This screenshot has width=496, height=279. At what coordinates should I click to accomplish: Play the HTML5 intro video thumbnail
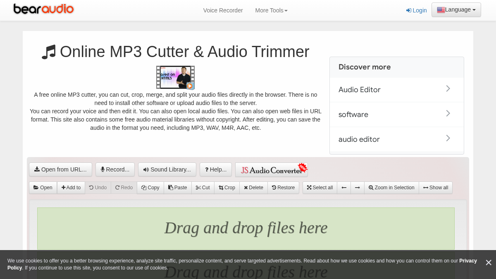[175, 77]
